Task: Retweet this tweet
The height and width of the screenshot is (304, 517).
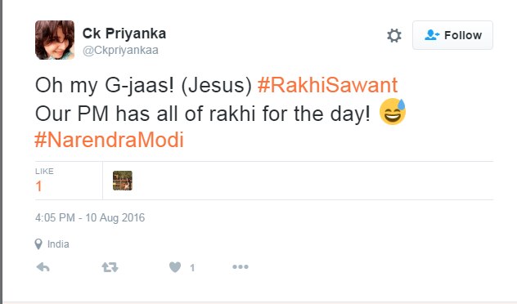Action: tap(110, 267)
